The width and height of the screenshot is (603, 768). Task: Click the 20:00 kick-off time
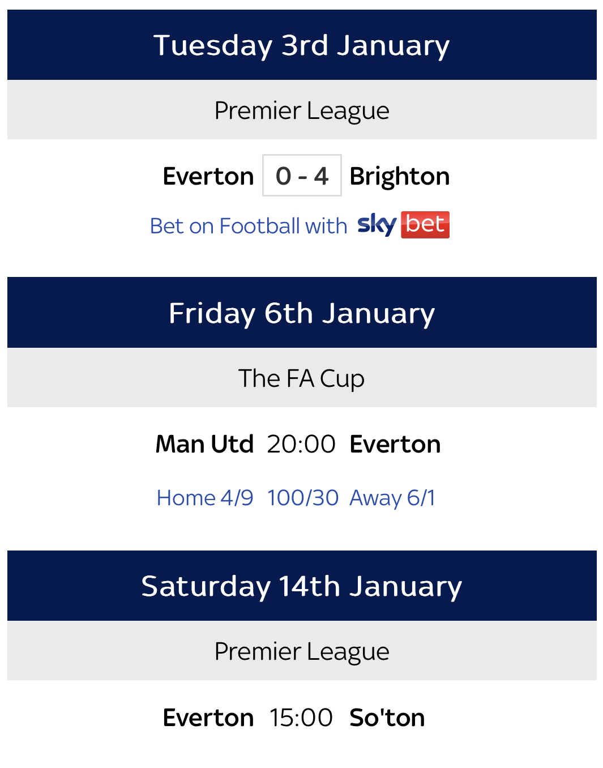tap(301, 444)
